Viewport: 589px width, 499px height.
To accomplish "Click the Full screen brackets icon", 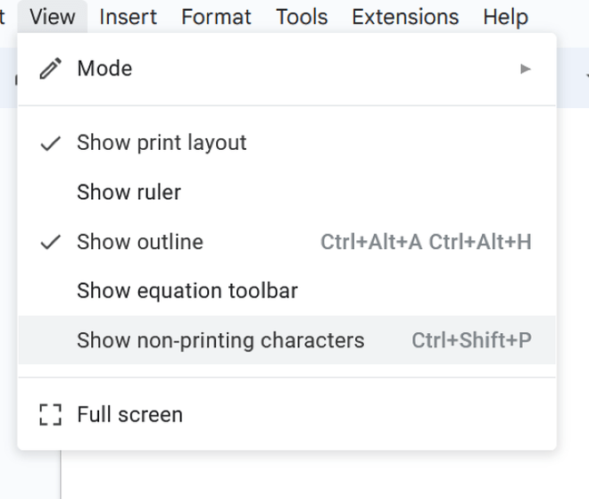I will click(51, 415).
